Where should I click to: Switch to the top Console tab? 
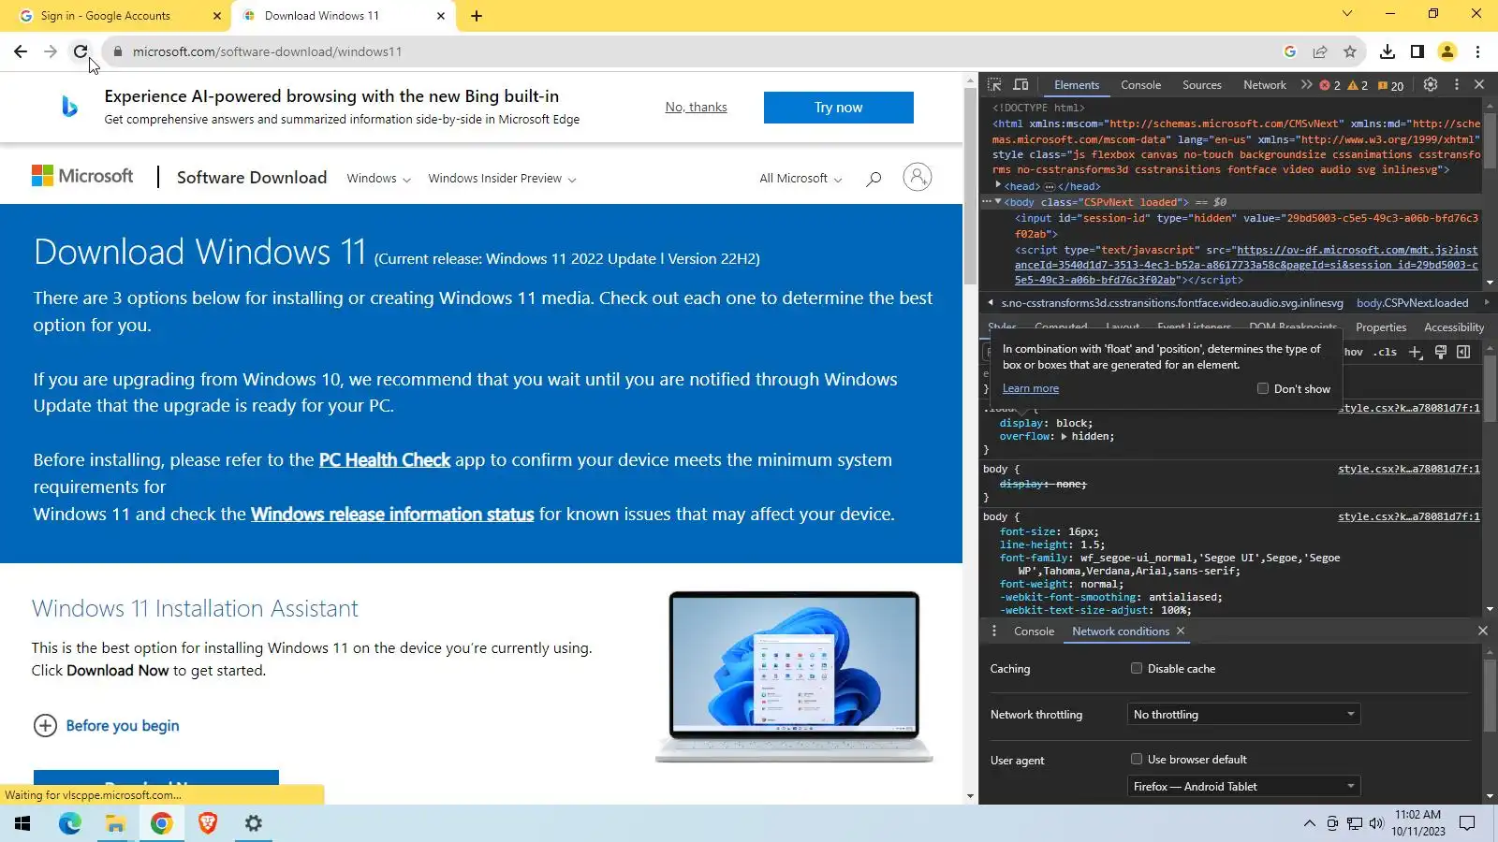[1140, 85]
